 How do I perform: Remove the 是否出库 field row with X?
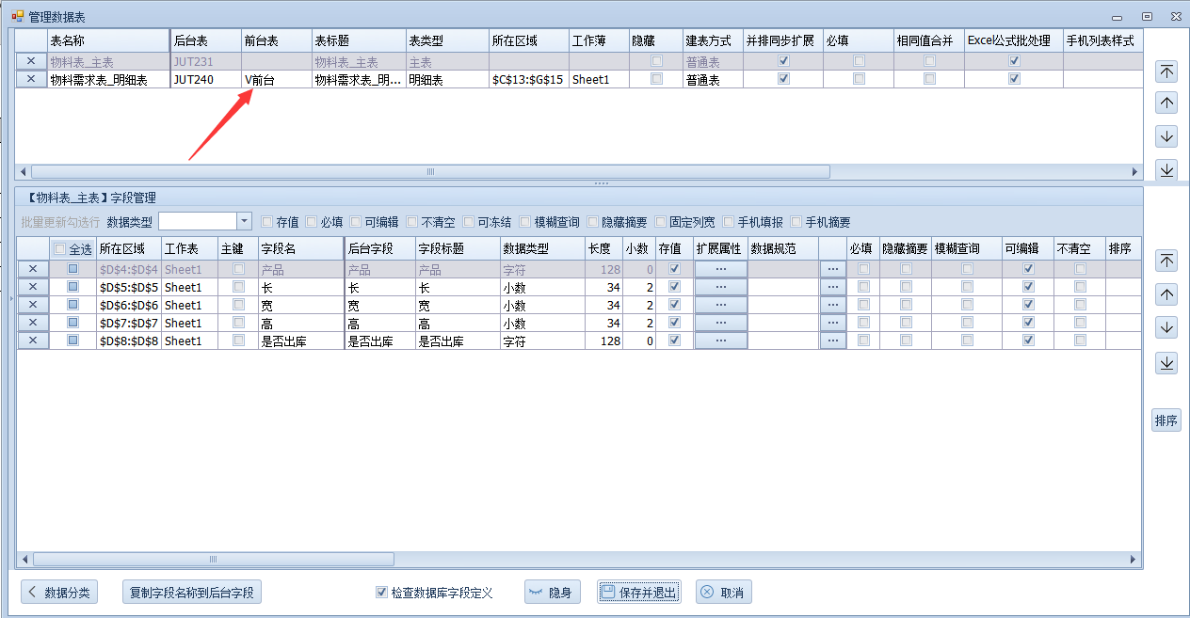[x=33, y=341]
